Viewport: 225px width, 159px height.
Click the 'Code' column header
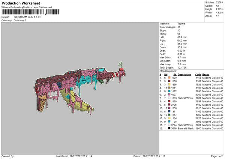click(198, 75)
